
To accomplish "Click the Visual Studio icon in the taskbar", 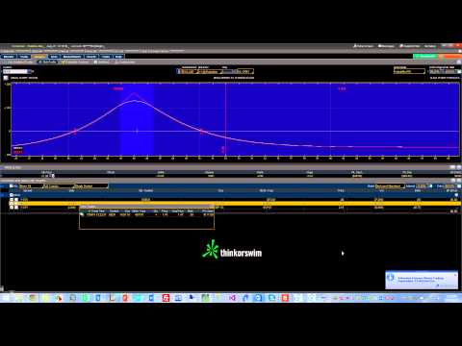I will coord(232,298).
